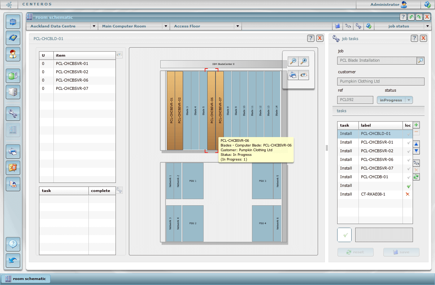Screen dimensions: 435x285
Task: Open the inProgress status dropdown
Action: (408, 100)
